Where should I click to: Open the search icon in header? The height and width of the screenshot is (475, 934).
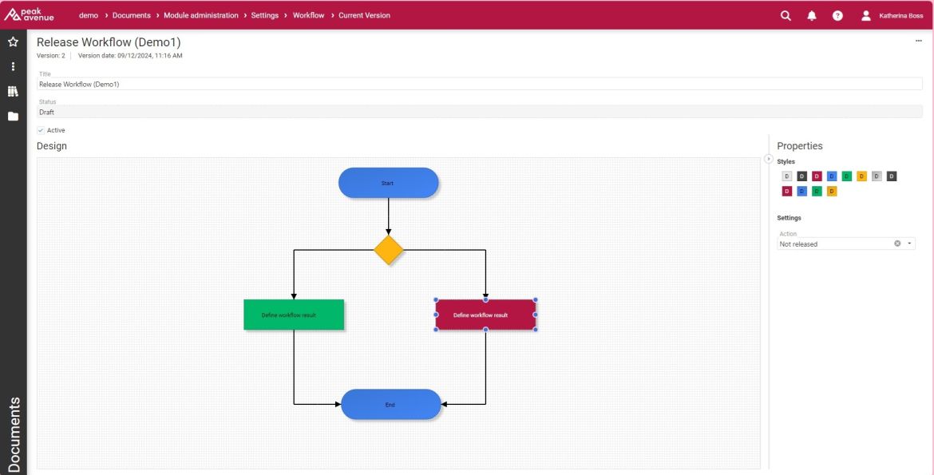786,16
